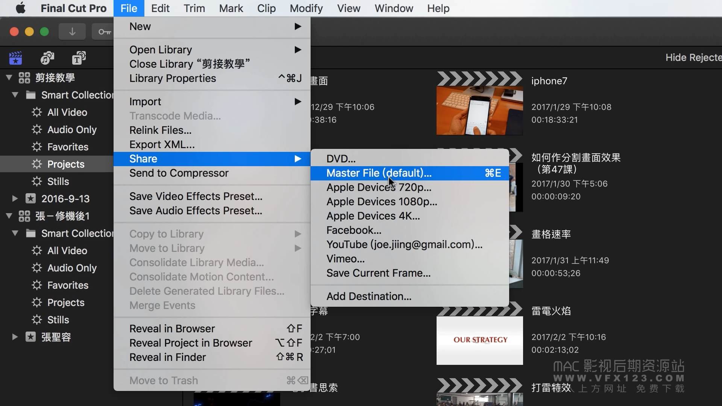Choose Relink Files

point(212,130)
